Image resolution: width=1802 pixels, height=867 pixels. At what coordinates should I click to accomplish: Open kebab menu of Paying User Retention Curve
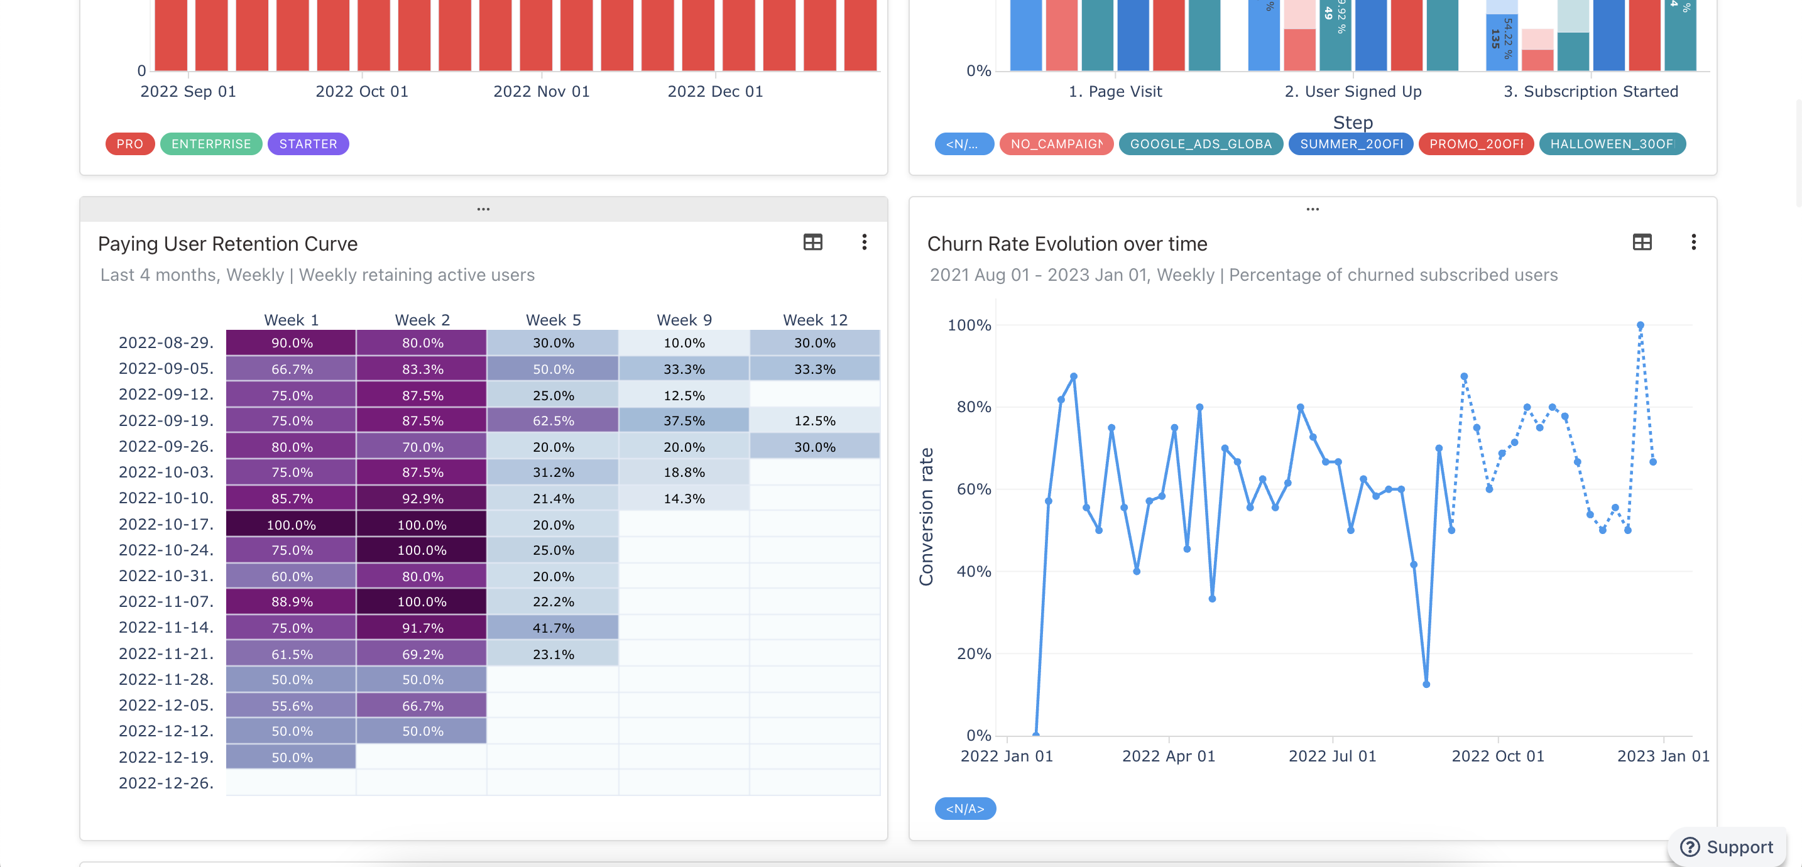click(x=864, y=242)
